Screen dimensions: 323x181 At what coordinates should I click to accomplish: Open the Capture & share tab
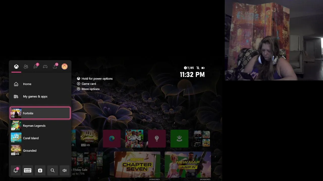click(x=55, y=66)
